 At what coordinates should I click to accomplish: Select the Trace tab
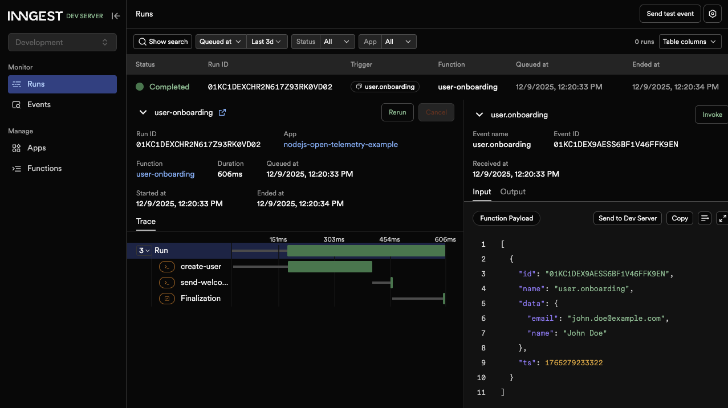(x=145, y=222)
